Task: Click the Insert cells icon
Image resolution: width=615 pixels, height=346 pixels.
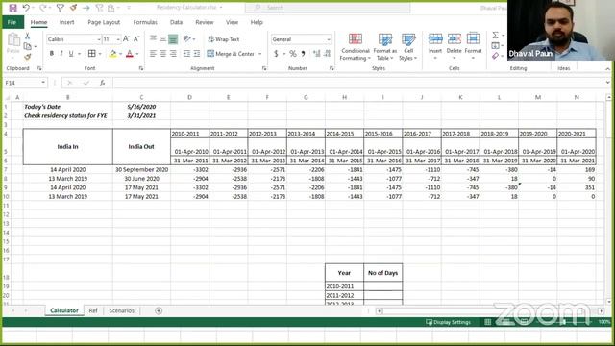Action: [x=435, y=39]
